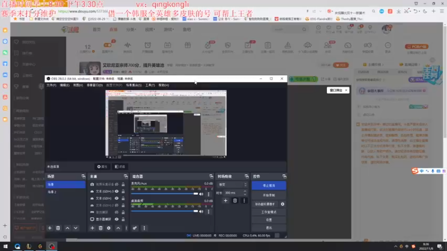Open the Scene Collection menu in OBS
Screen dimensions: 447x251
coord(134,85)
